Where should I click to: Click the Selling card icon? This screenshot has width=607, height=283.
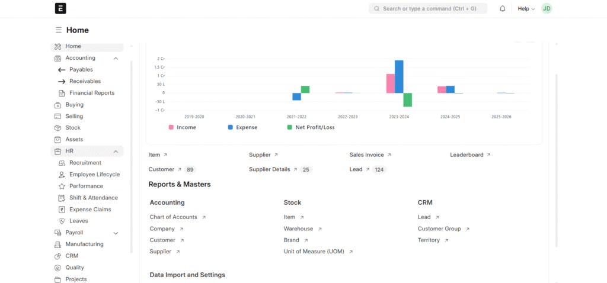click(57, 117)
